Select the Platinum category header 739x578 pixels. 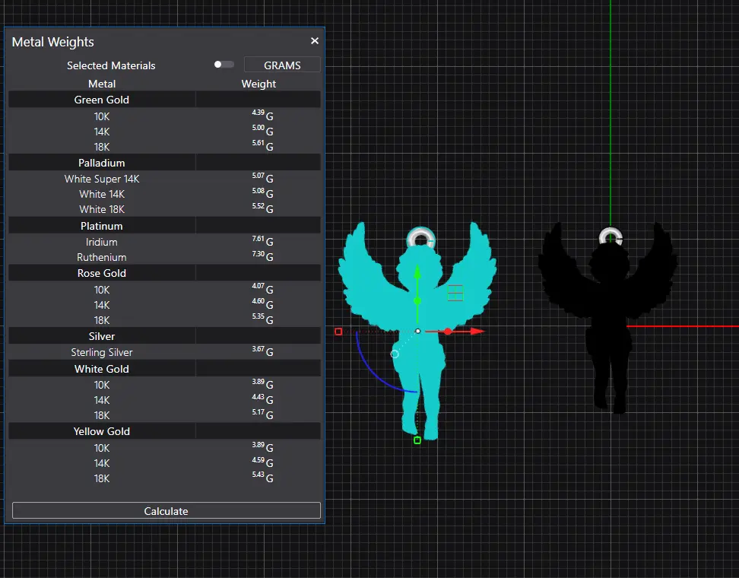[x=102, y=226]
